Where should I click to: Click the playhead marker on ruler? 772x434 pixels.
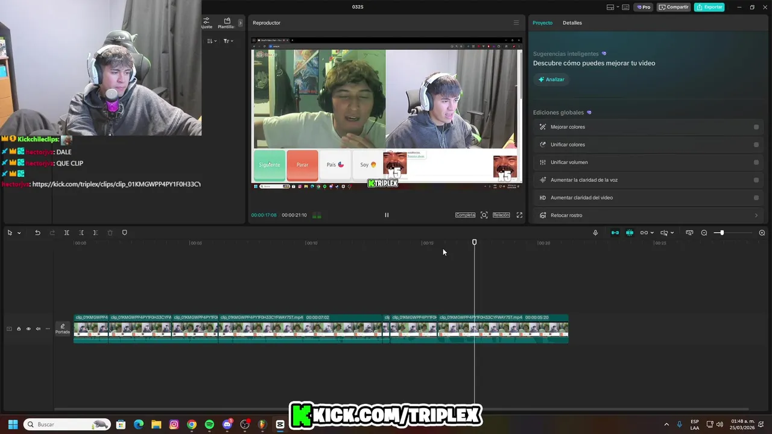[474, 242]
